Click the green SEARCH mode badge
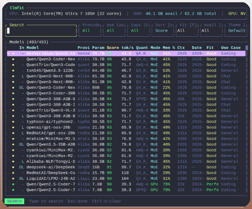252x209 pixels. coord(14,201)
